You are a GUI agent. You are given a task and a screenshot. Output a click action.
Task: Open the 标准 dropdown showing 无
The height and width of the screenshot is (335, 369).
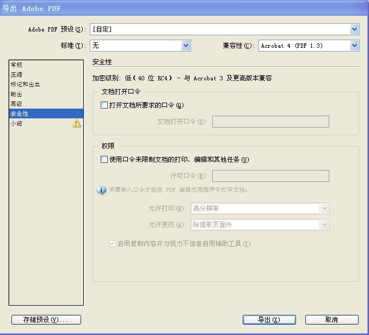140,46
